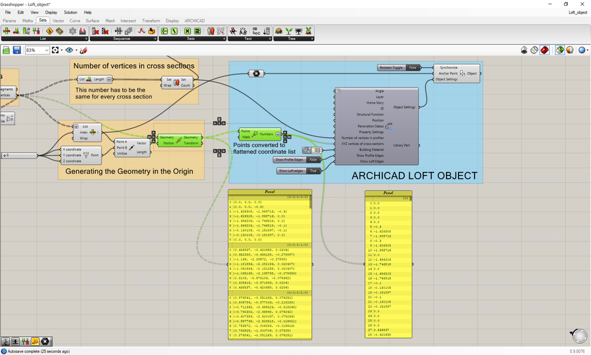Viewport: 591px width, 355px height.
Task: Open the Solution menu
Action: [70, 12]
